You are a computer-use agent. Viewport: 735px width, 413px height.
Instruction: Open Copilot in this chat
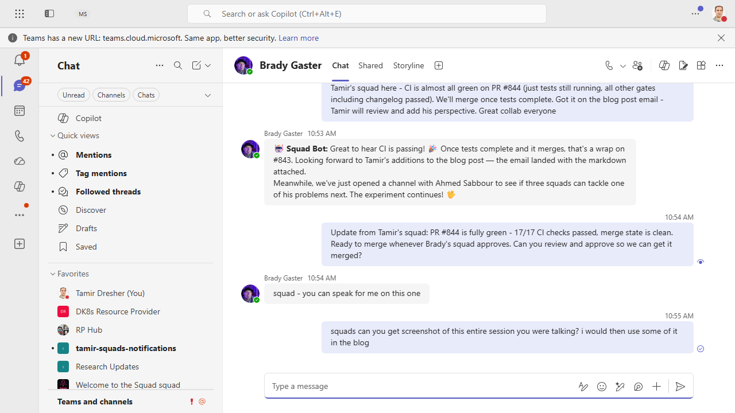(x=664, y=65)
